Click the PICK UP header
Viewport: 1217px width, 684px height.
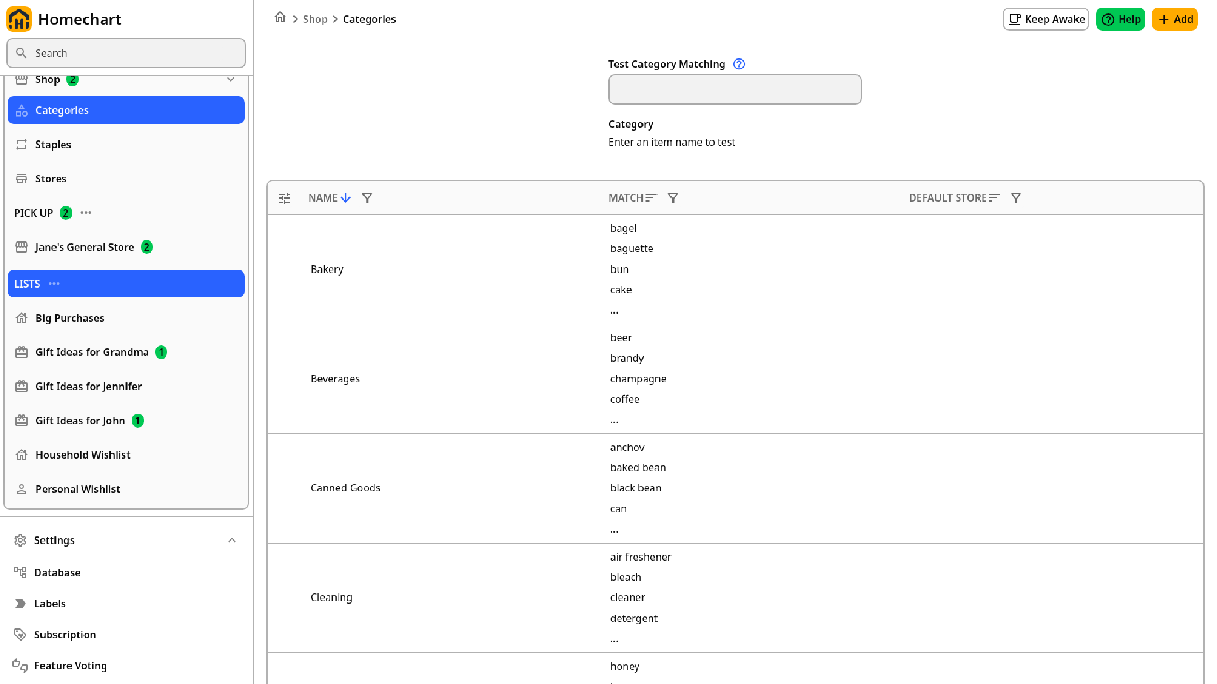tap(34, 213)
